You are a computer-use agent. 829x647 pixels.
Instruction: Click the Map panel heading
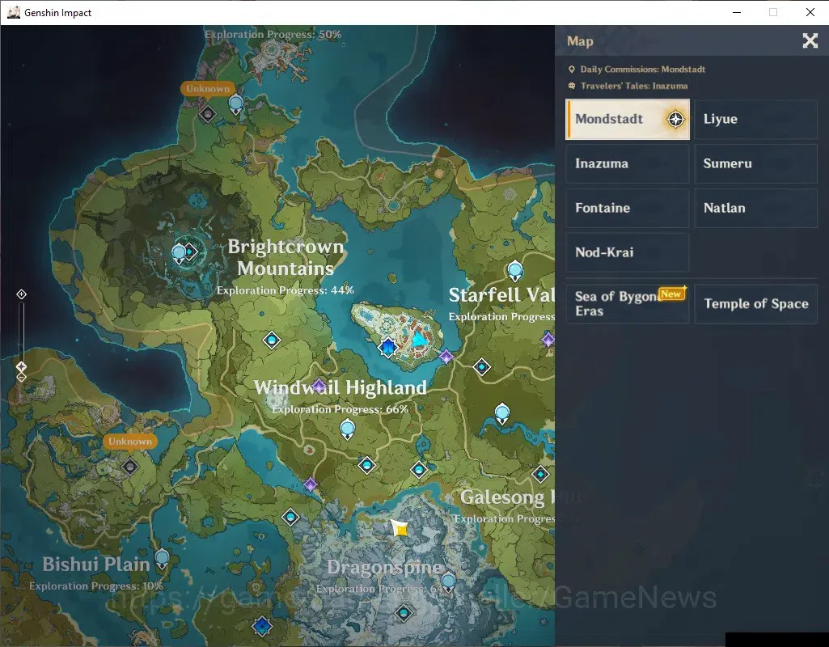coord(580,41)
